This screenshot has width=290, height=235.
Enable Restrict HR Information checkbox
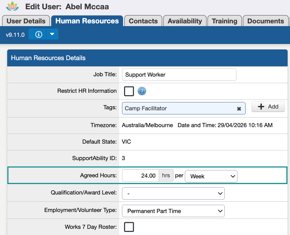pos(129,91)
